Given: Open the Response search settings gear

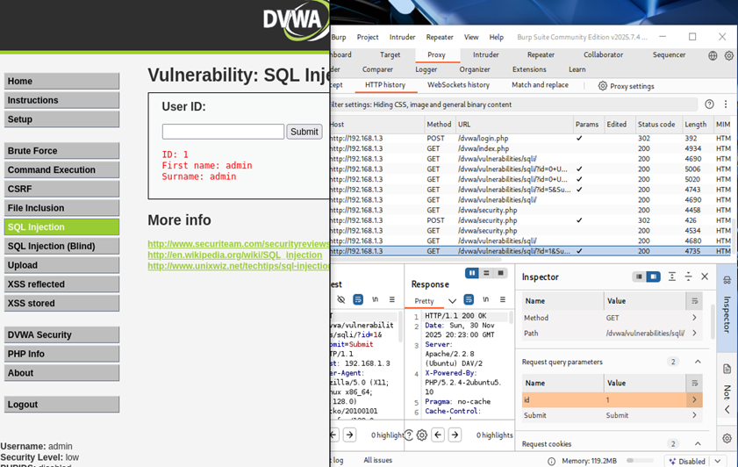Looking at the screenshot, I should pyautogui.click(x=422, y=435).
